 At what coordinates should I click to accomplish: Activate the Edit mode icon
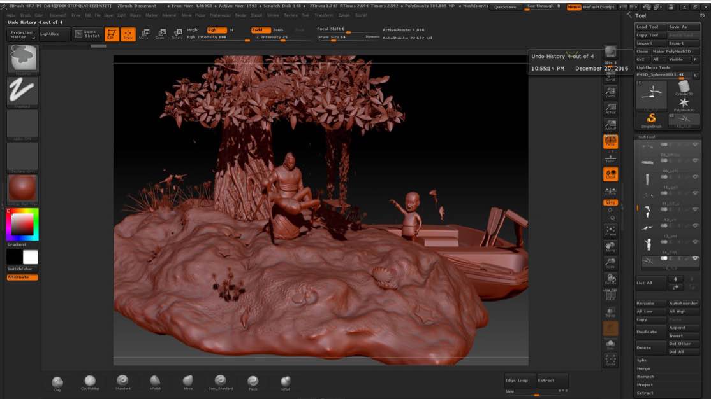112,34
